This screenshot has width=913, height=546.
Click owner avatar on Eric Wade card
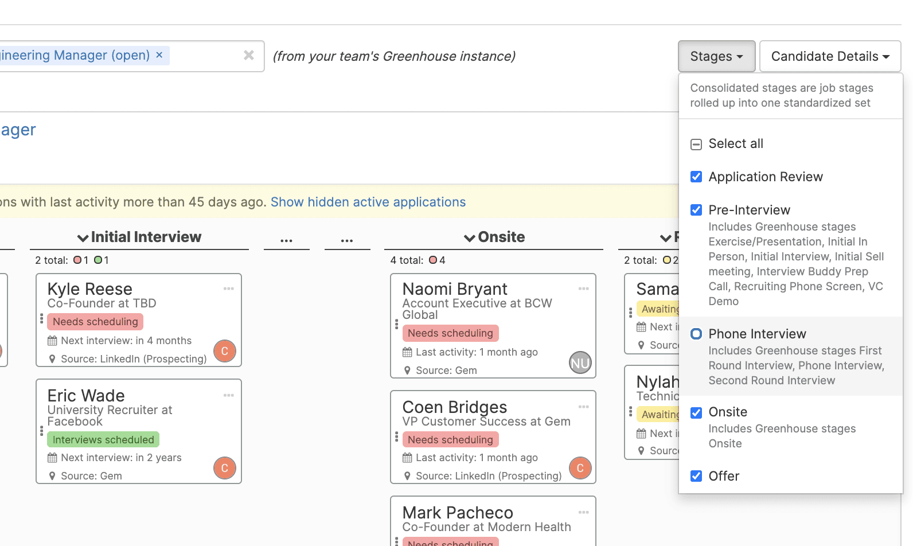click(225, 468)
